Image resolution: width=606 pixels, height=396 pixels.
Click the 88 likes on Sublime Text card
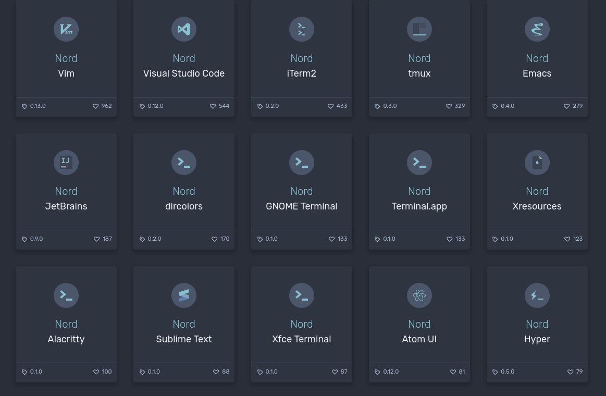coord(226,372)
